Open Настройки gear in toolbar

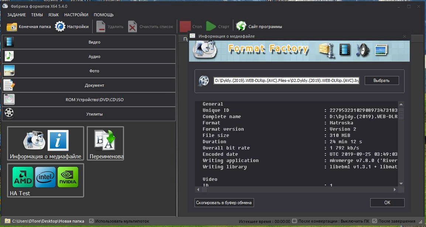click(x=72, y=27)
